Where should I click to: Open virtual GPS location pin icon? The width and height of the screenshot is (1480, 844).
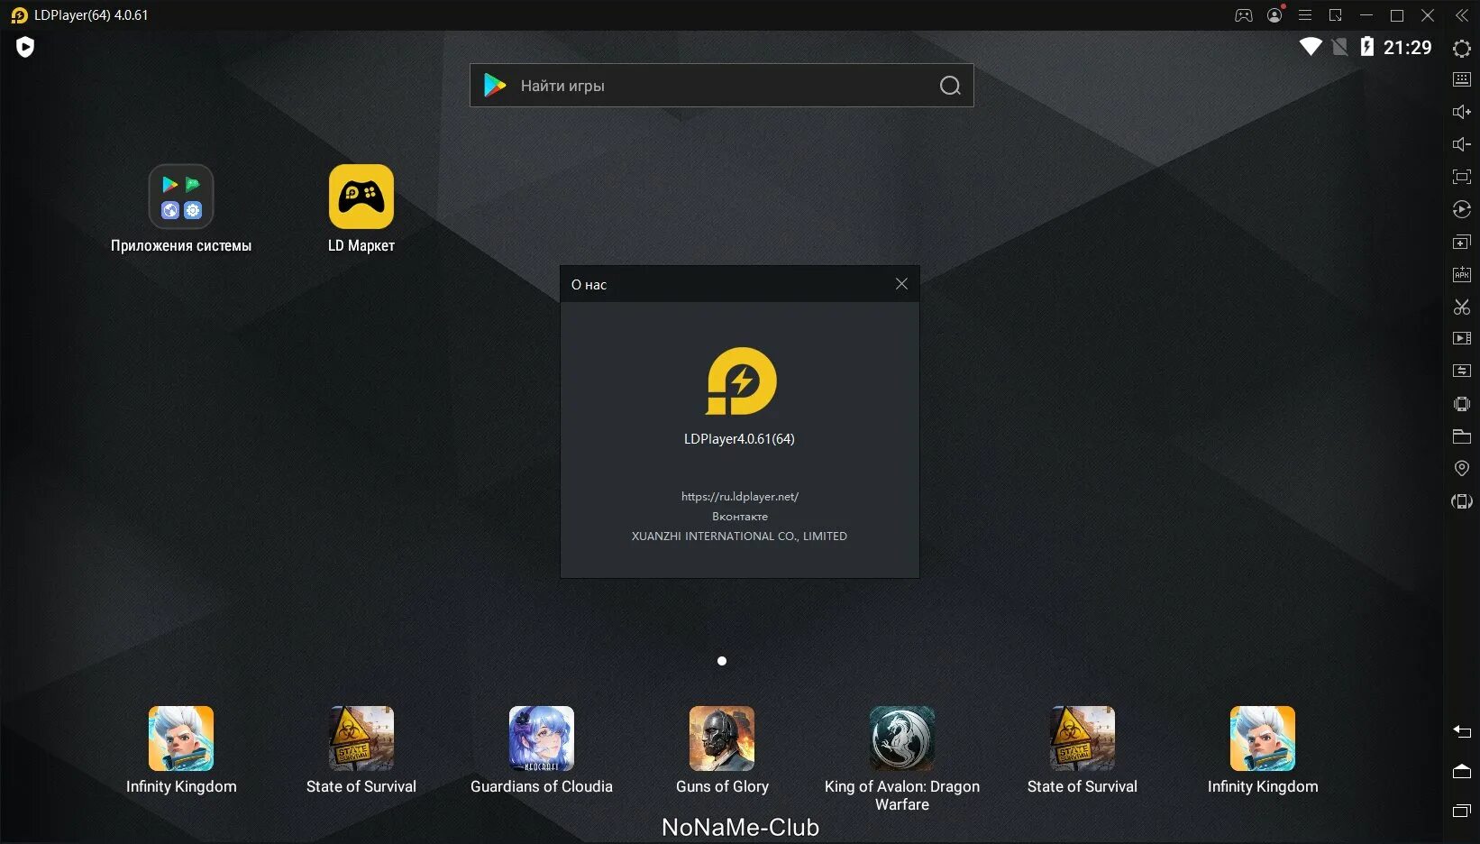pos(1462,468)
